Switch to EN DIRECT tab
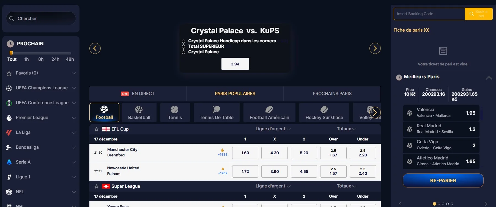The image size is (496, 207). pyautogui.click(x=138, y=94)
